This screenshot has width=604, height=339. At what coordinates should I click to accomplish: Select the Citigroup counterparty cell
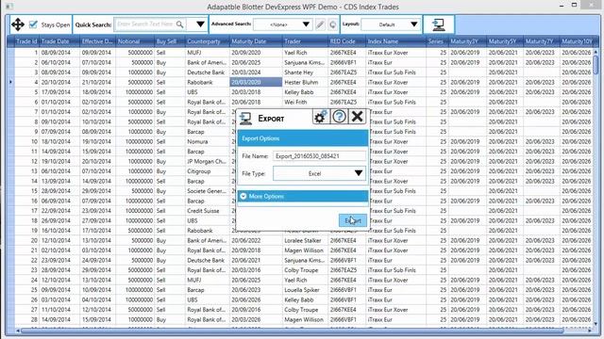click(x=208, y=171)
